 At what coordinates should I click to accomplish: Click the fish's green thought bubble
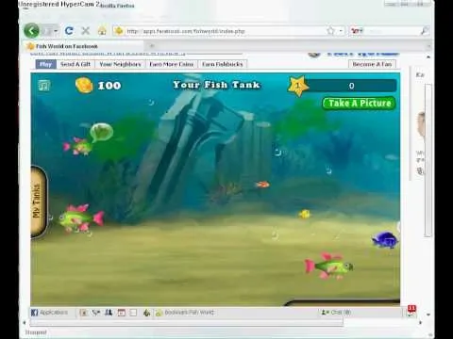point(101,132)
